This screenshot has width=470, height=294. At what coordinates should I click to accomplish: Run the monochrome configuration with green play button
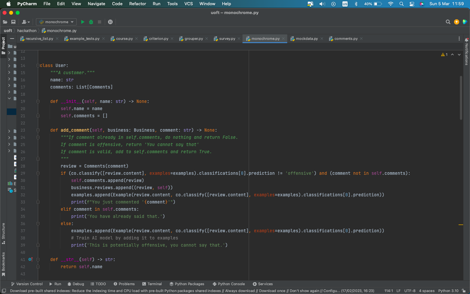click(83, 22)
